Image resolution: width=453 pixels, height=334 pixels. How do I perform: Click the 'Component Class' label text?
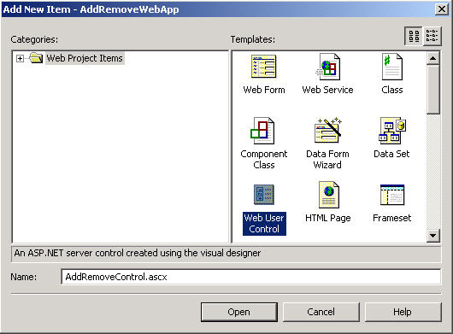264,160
